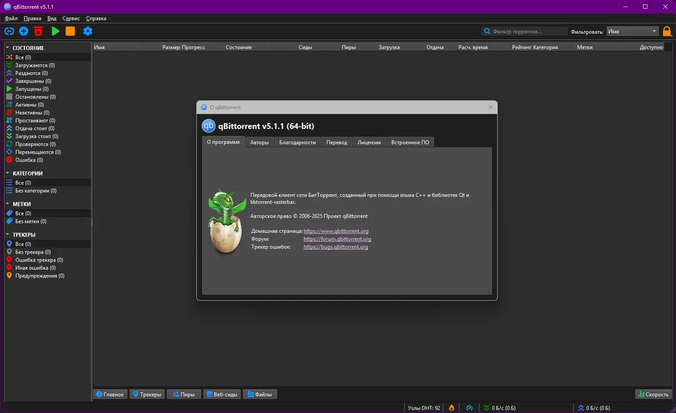
Task: Select the 'Загружаются (0)' status filter
Action: (48, 65)
